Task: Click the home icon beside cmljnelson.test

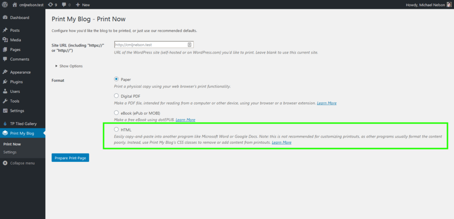Action: coord(15,4)
